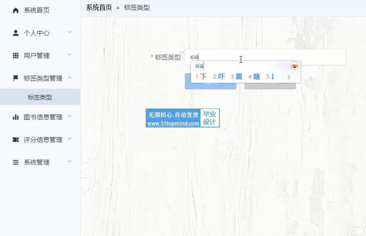Choose candidate 1 下 in IME popup

(x=201, y=77)
